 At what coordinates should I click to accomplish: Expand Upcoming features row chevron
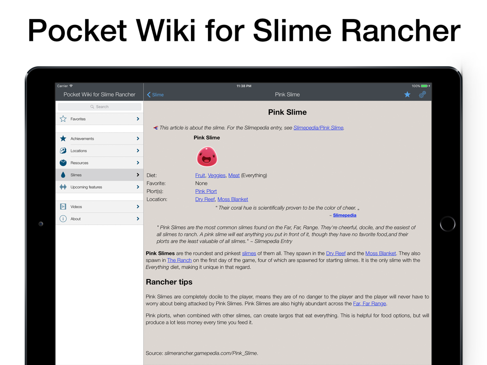[x=138, y=187]
